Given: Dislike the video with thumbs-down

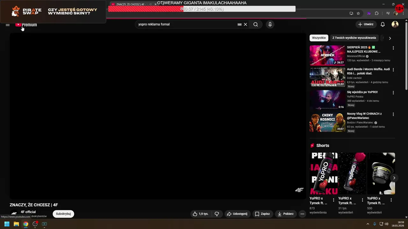Looking at the screenshot, I should [x=217, y=214].
